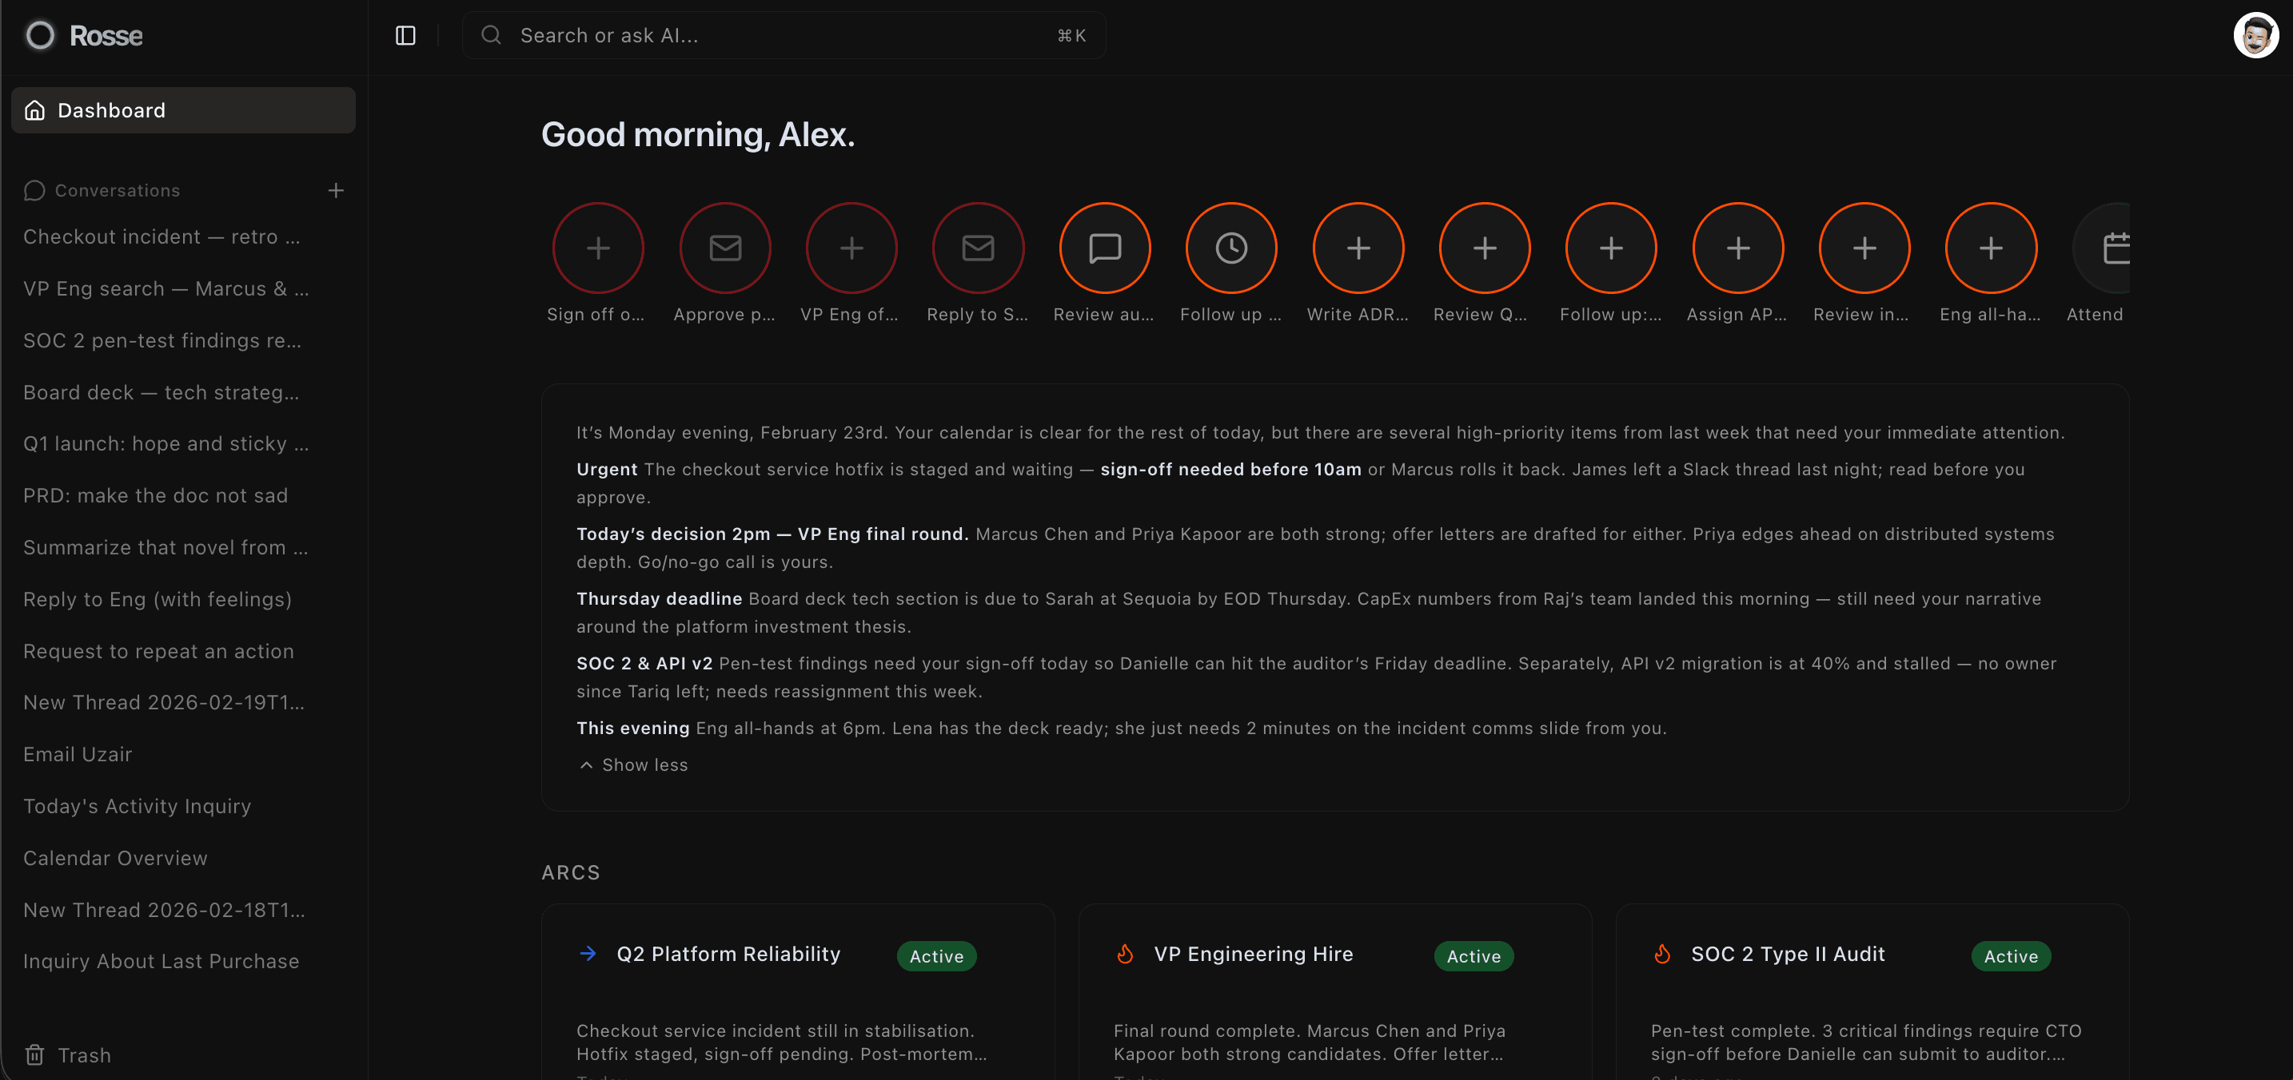Image resolution: width=2293 pixels, height=1080 pixels.
Task: Click the Search or ask AI field
Action: point(784,36)
